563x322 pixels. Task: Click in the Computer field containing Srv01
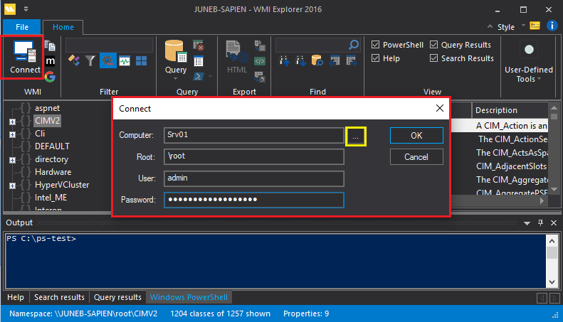[254, 135]
